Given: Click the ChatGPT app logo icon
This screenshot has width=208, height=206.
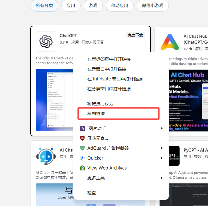Looking at the screenshot, I should [x=46, y=41].
